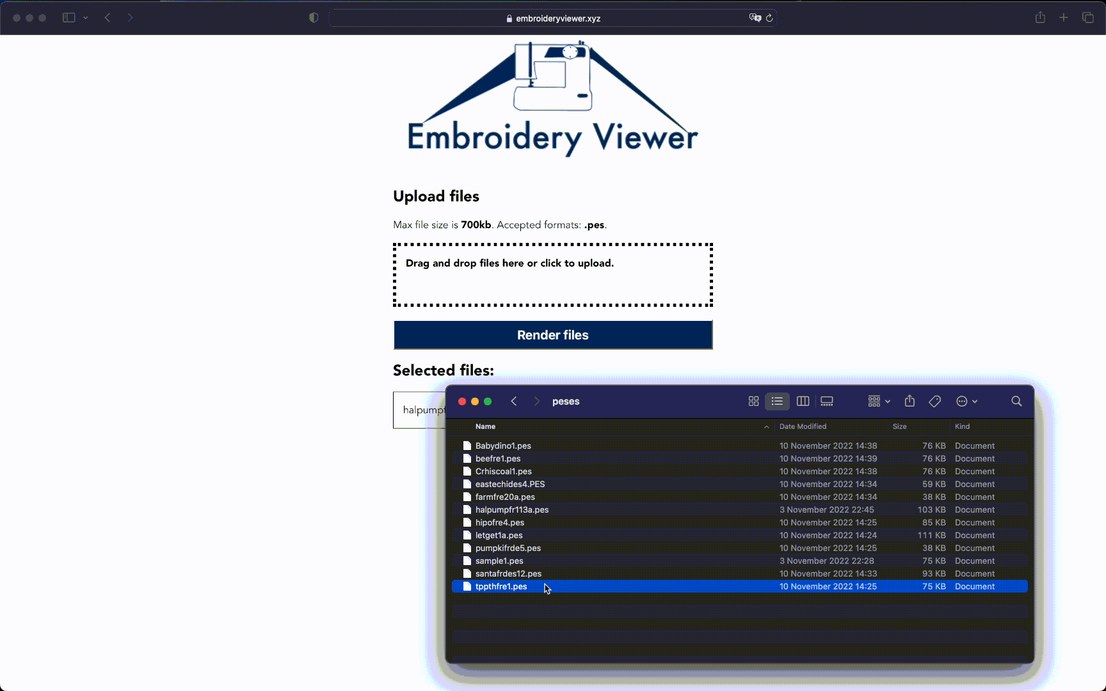The height and width of the screenshot is (691, 1106).
Task: Sort files by Date Modified column
Action: 803,426
